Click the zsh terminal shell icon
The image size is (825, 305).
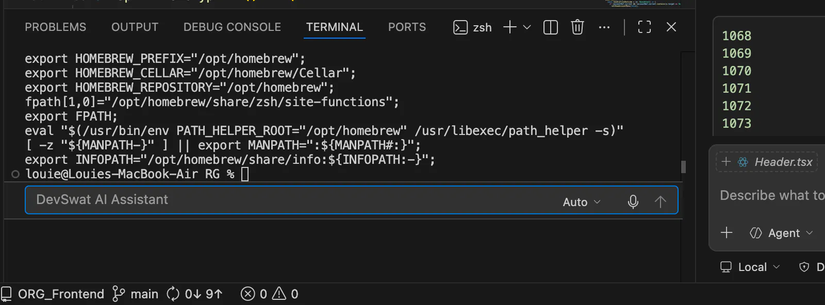click(x=460, y=27)
